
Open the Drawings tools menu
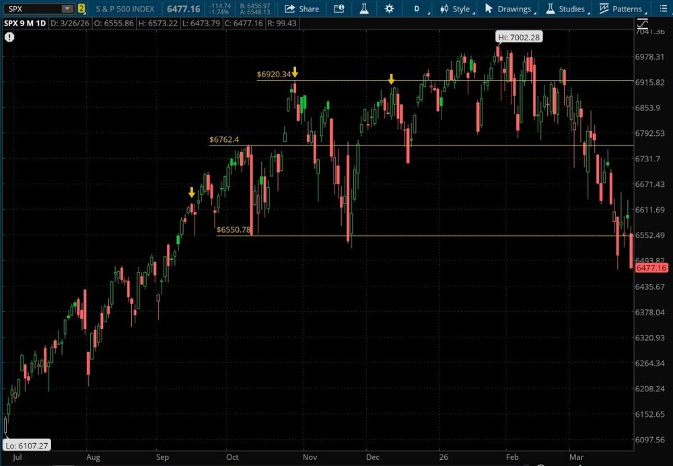click(509, 9)
